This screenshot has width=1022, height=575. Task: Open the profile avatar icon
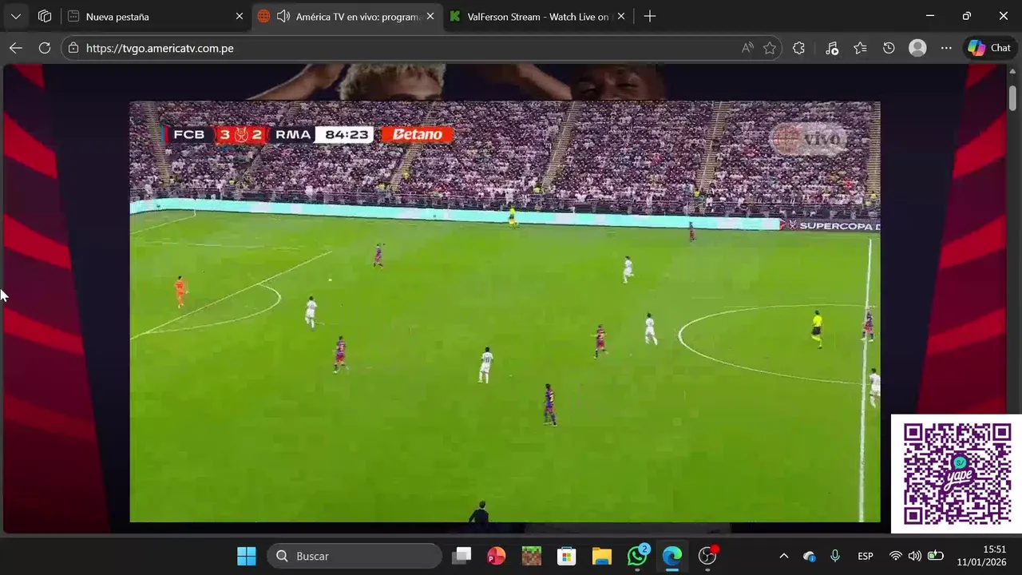(x=917, y=48)
